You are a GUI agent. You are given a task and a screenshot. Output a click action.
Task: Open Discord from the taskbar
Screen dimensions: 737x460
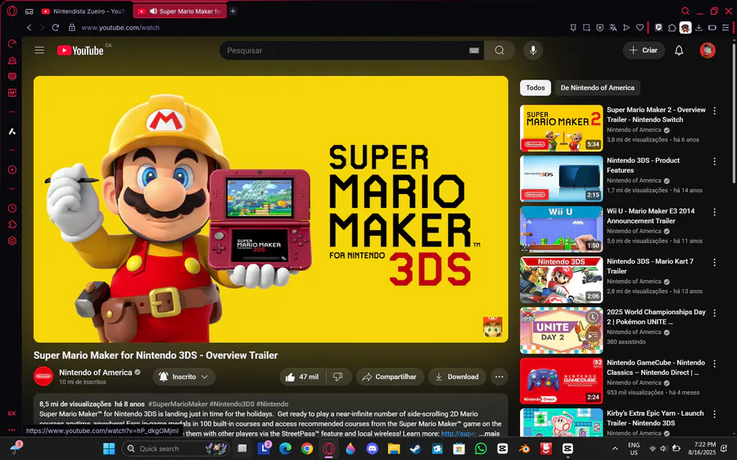373,449
